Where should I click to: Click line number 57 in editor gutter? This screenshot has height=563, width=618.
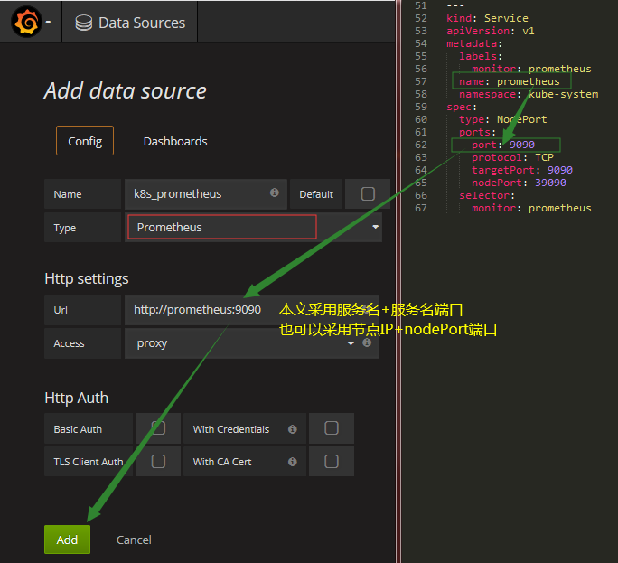click(x=420, y=81)
